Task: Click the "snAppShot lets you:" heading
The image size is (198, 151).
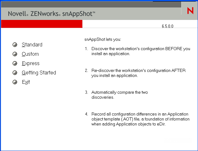Action: [x=103, y=40]
